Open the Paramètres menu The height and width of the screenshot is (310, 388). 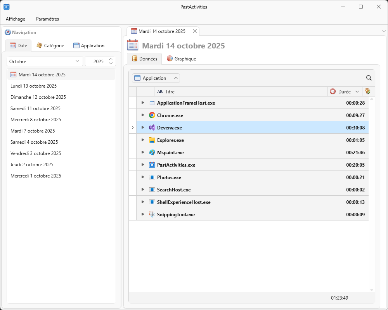(47, 19)
